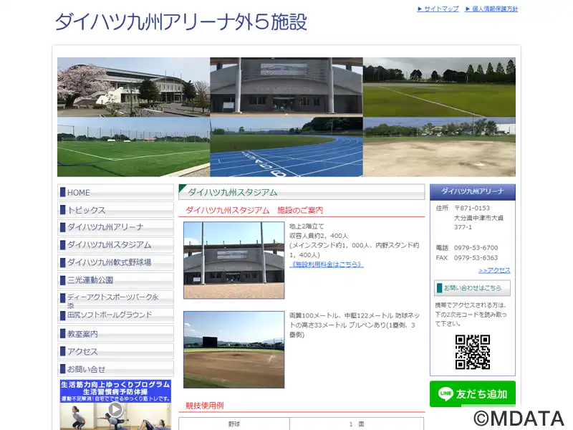
Task: Click the cherry blossom arena banner photo
Action: [x=134, y=87]
